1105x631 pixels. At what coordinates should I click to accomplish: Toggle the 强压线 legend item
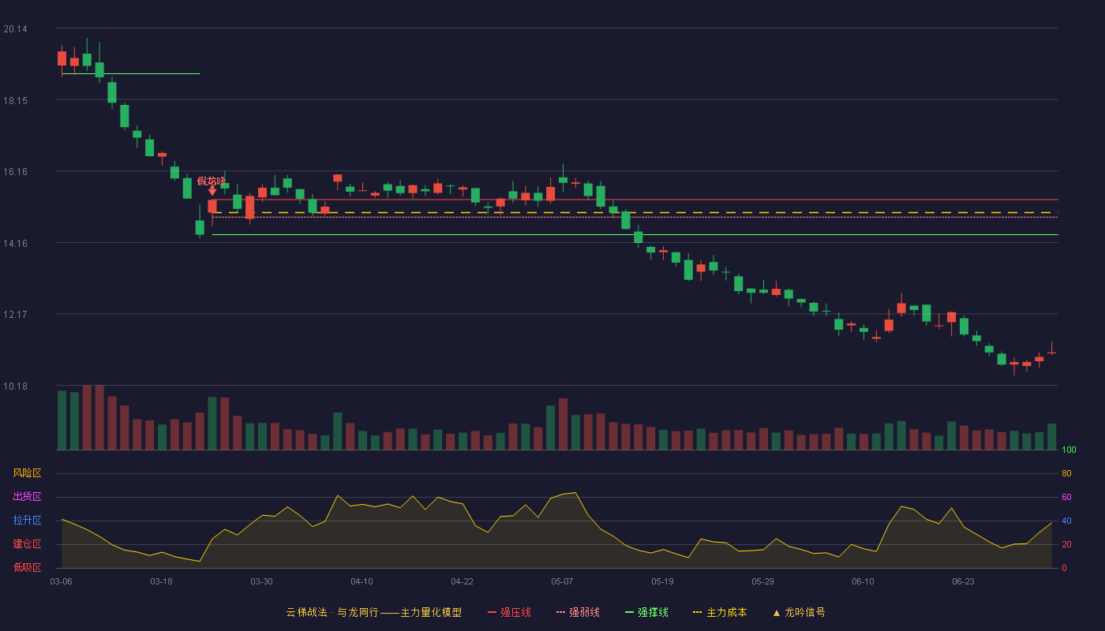(509, 612)
